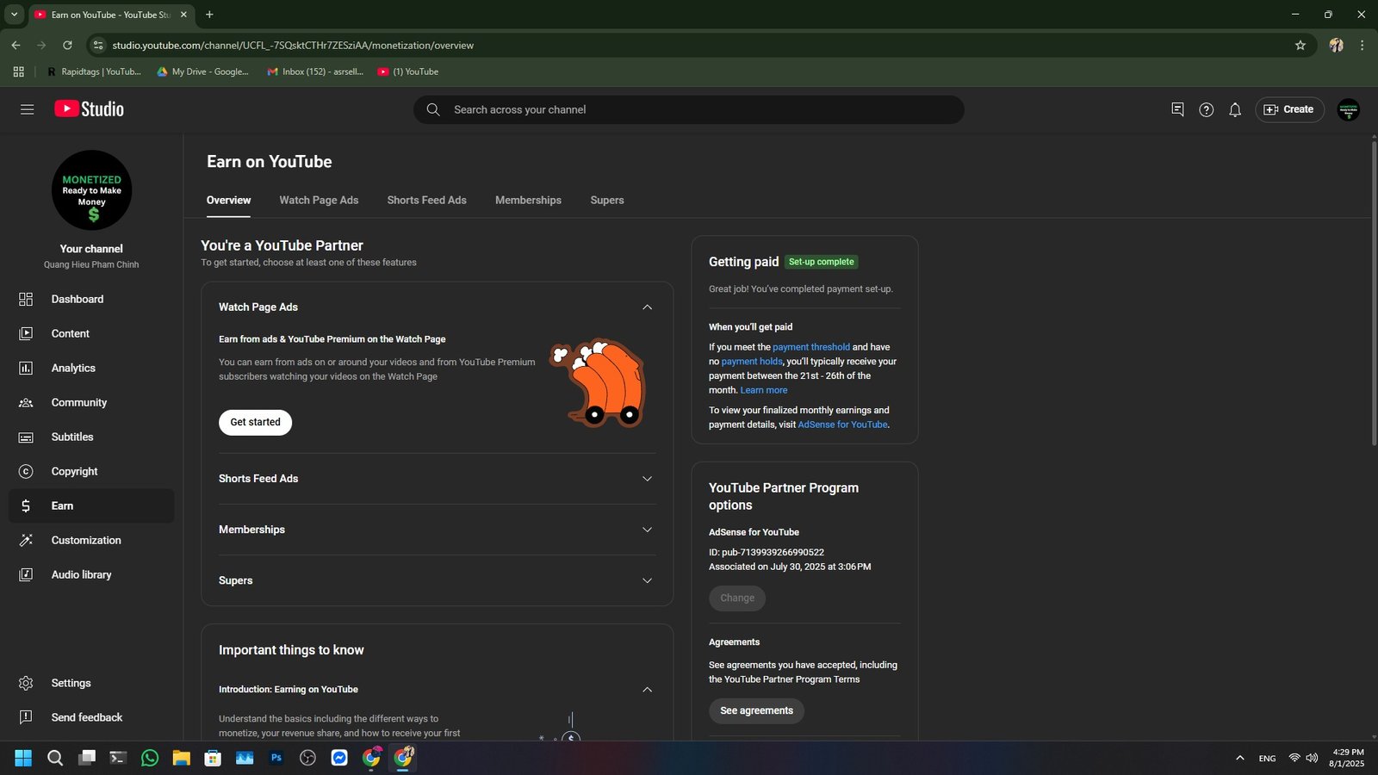Open a new browser tab

pyautogui.click(x=209, y=15)
